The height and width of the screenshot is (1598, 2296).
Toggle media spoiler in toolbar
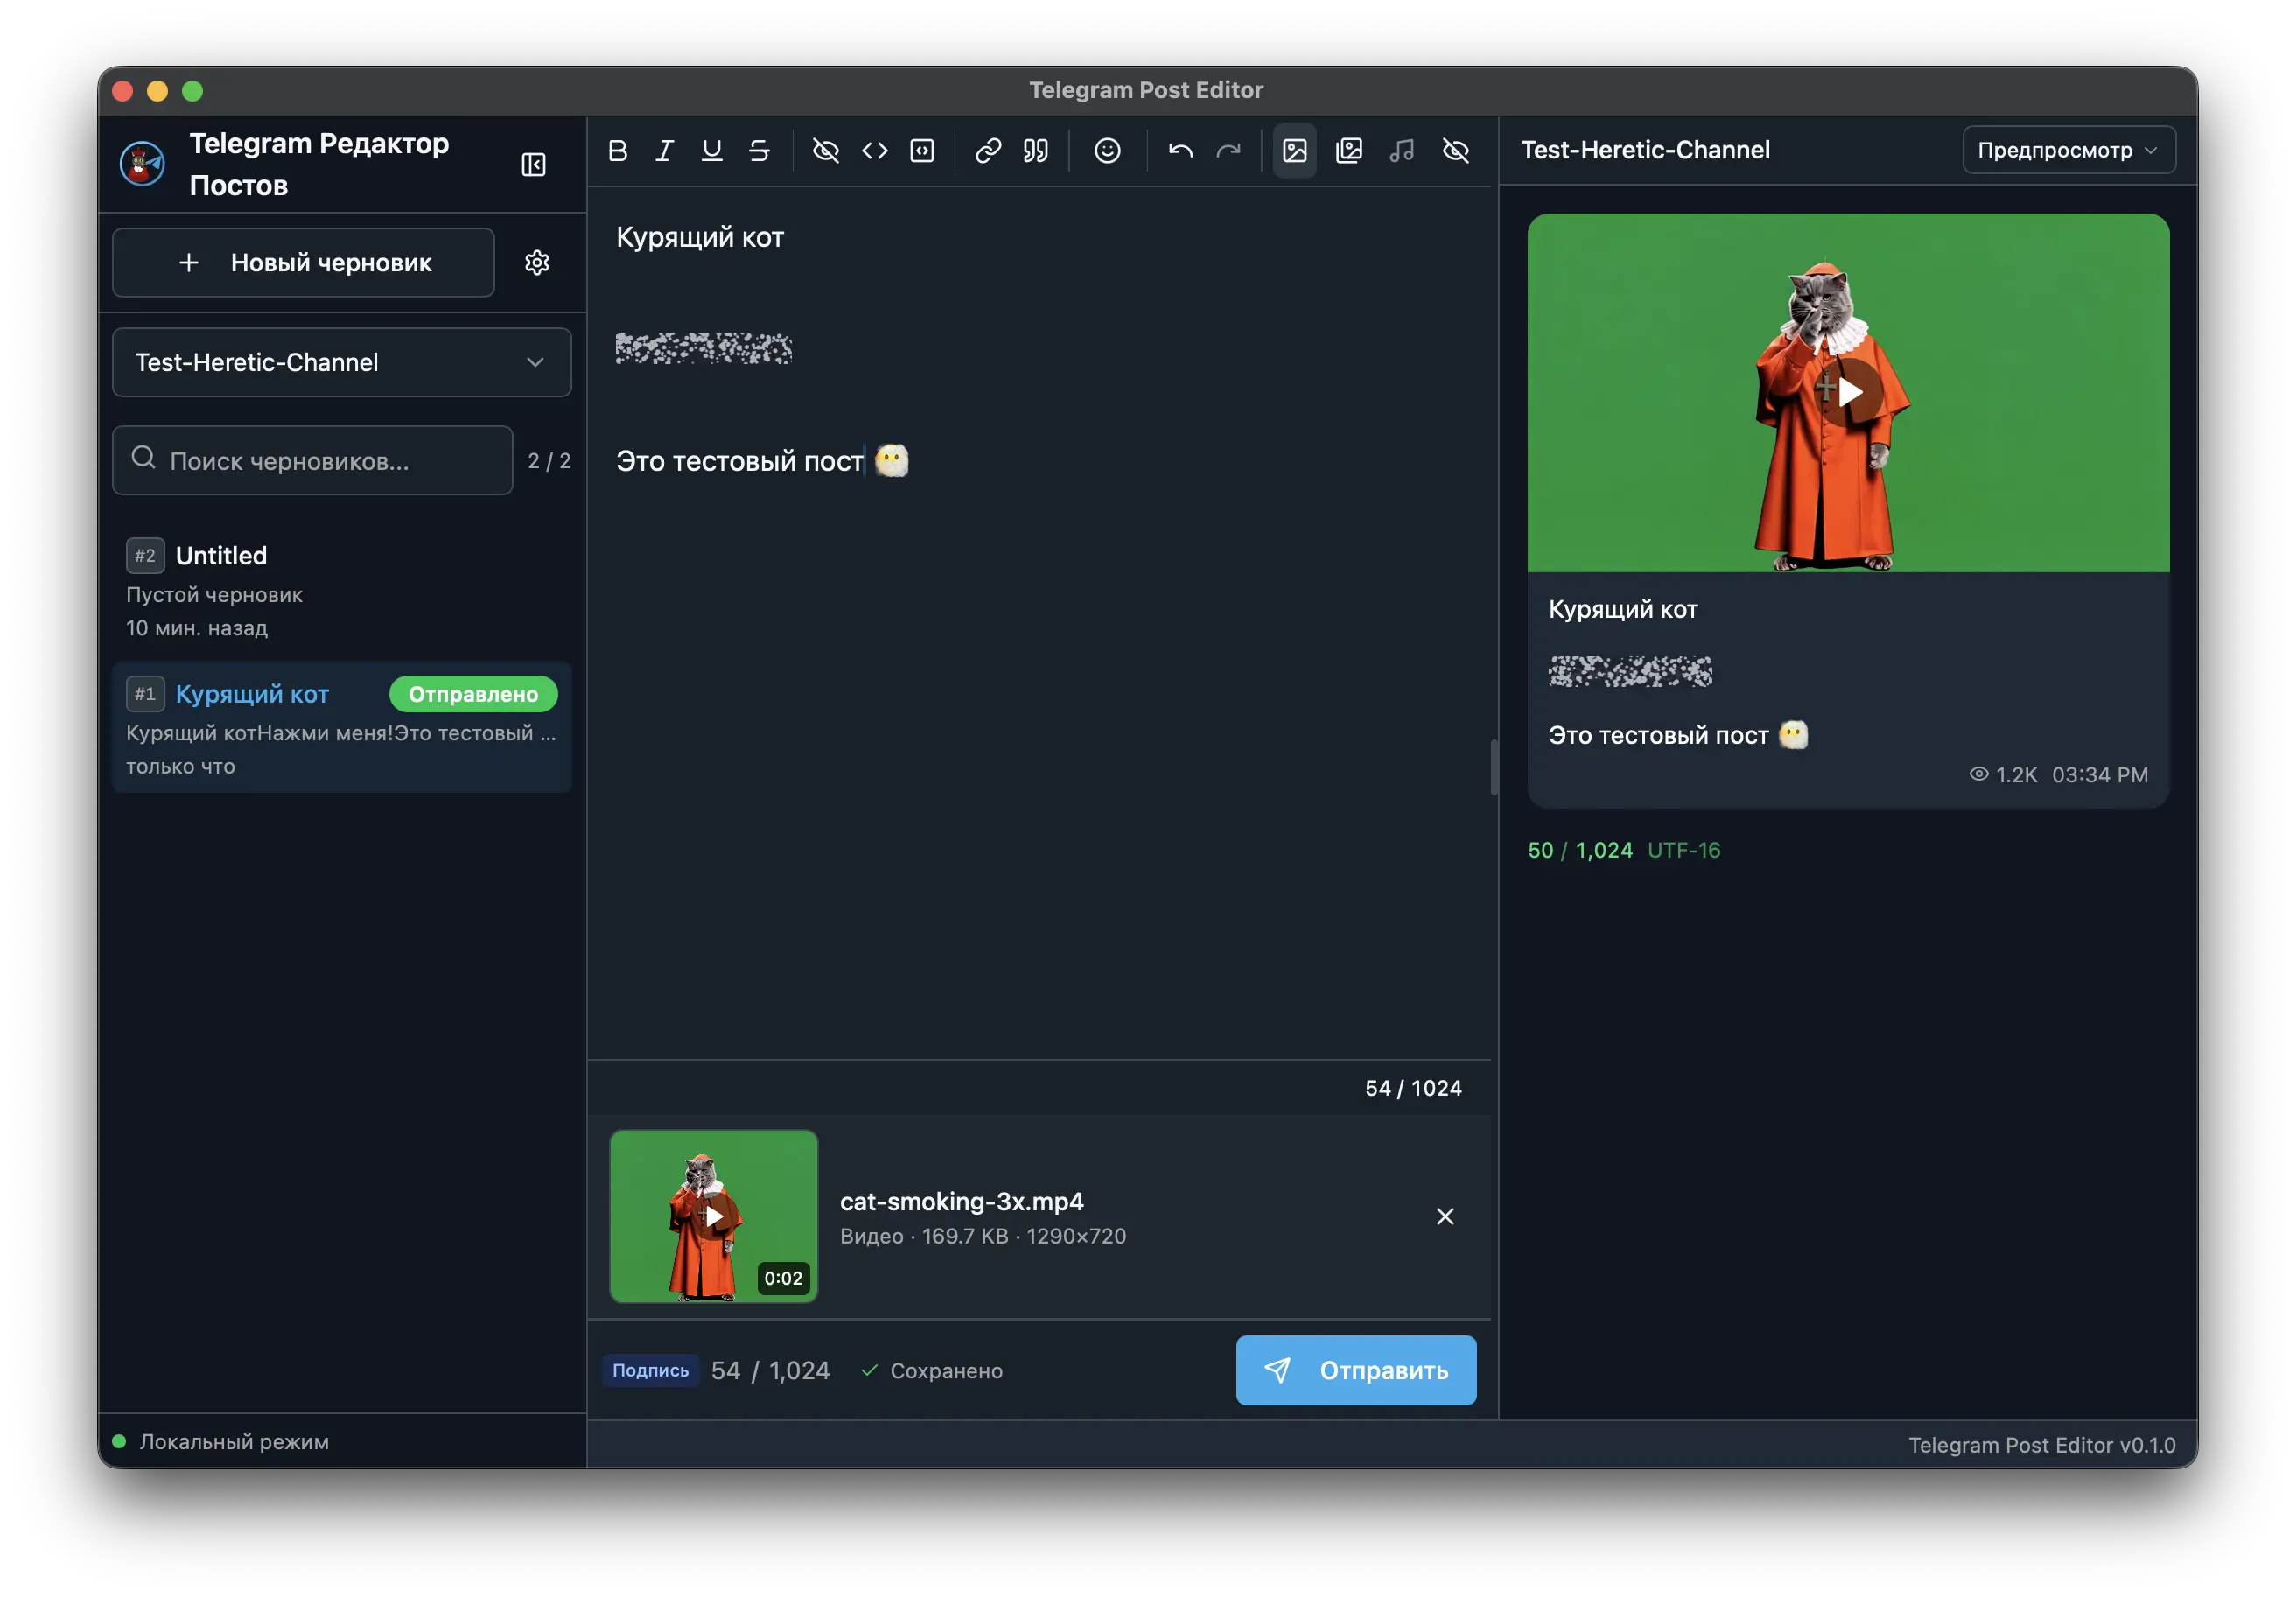[x=1455, y=151]
